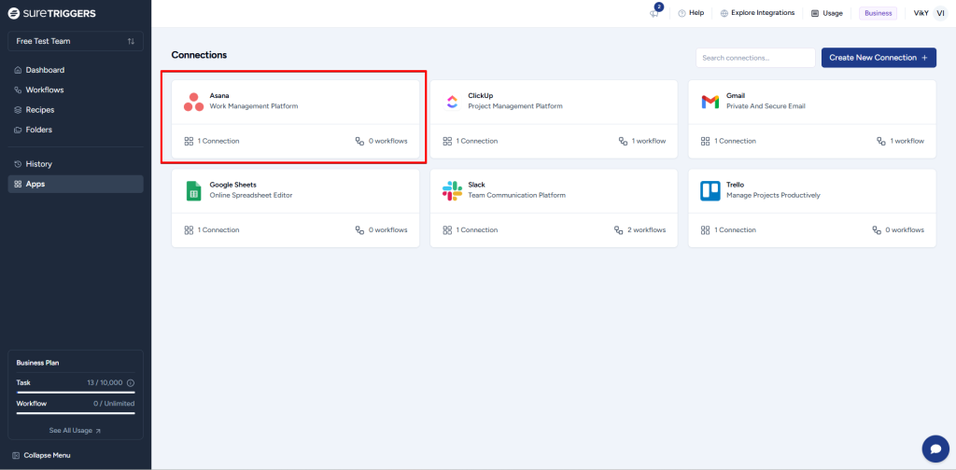
Task: Click the Gmail envelope icon
Action: (710, 102)
